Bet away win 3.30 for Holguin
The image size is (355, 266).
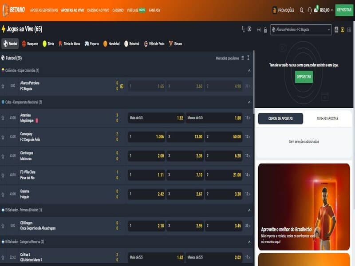[224, 194]
